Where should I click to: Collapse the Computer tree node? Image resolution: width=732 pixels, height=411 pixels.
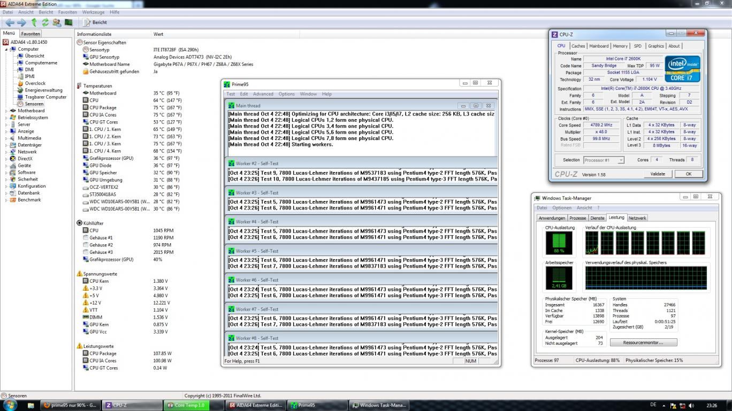point(7,49)
